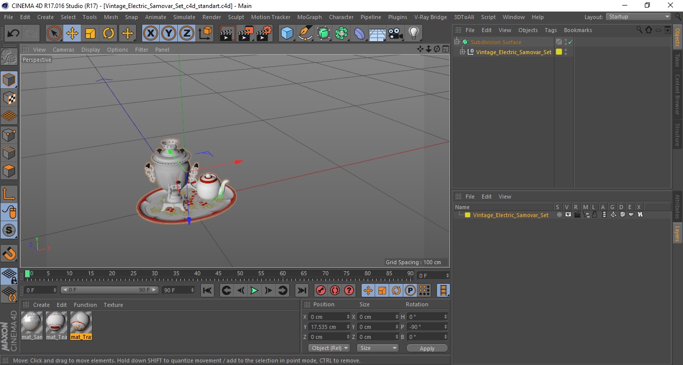683x365 pixels.
Task: Open material manager Function menu
Action: 85,305
